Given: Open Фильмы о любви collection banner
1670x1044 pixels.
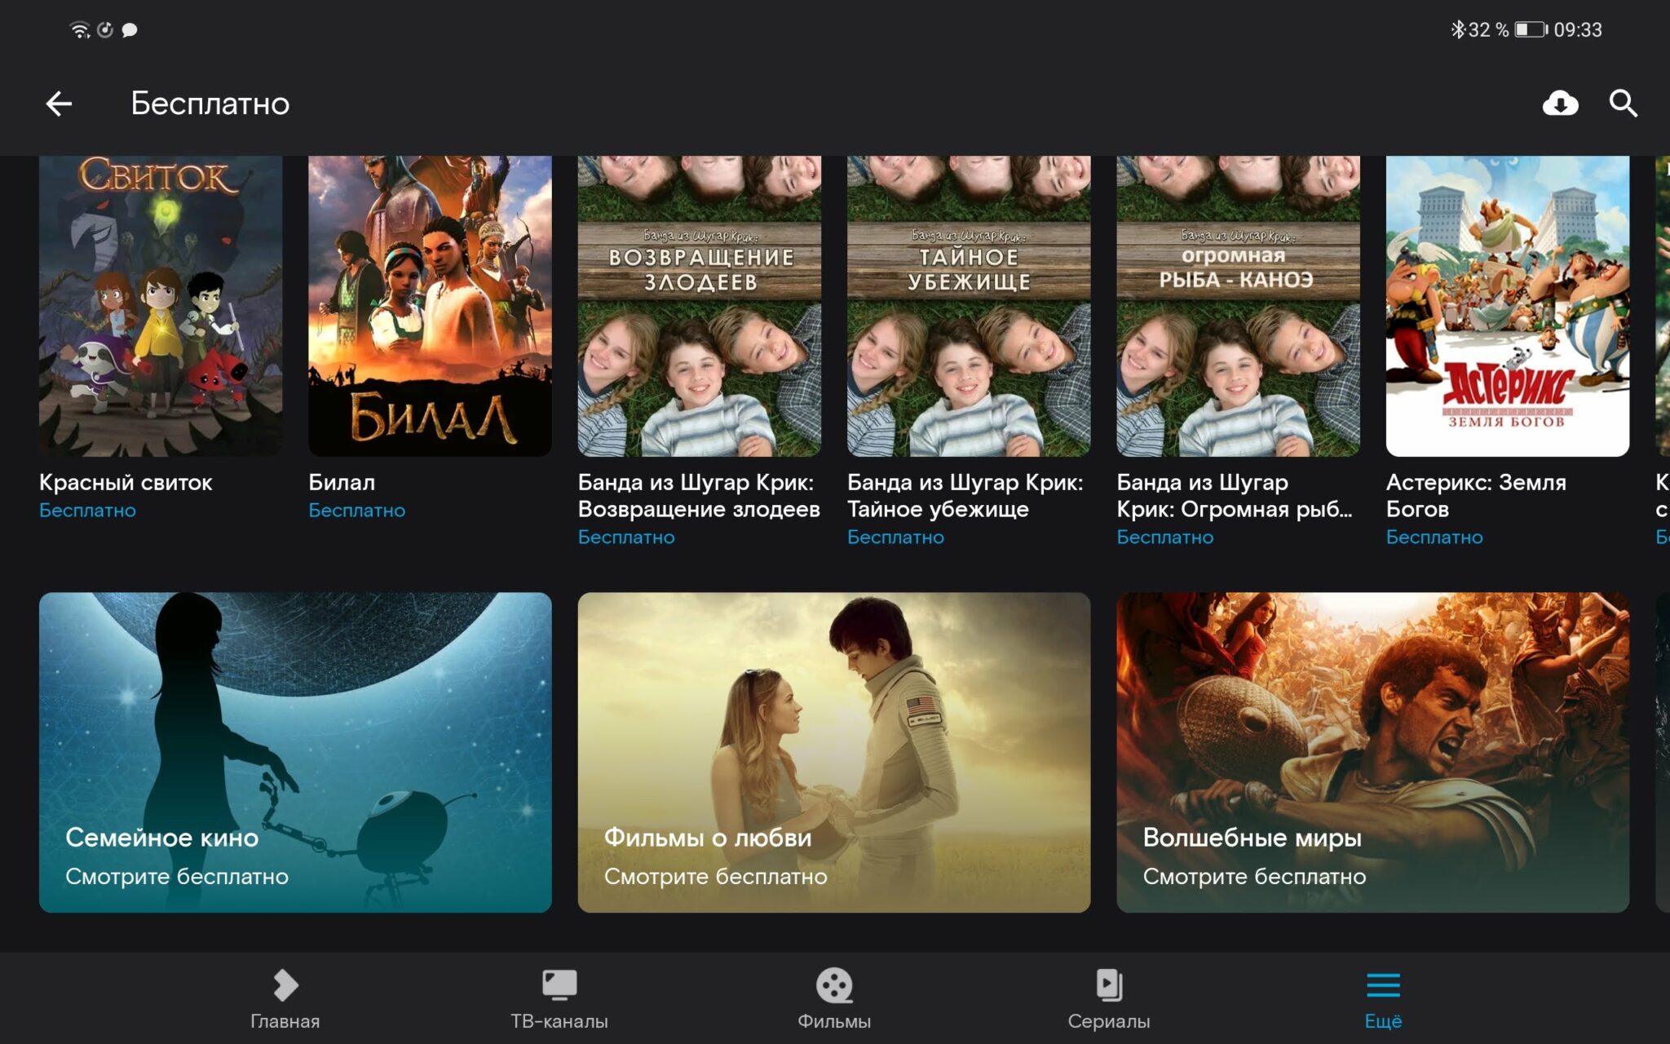Looking at the screenshot, I should point(833,752).
